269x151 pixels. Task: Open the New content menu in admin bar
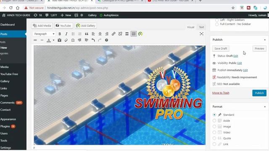coord(66,15)
